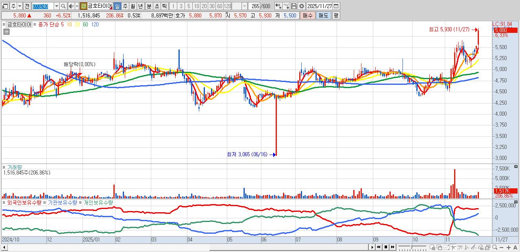Viewport: 520px width, 252px height.
Task: Select the 외국인보유수량 indicator label
Action: coord(24,202)
